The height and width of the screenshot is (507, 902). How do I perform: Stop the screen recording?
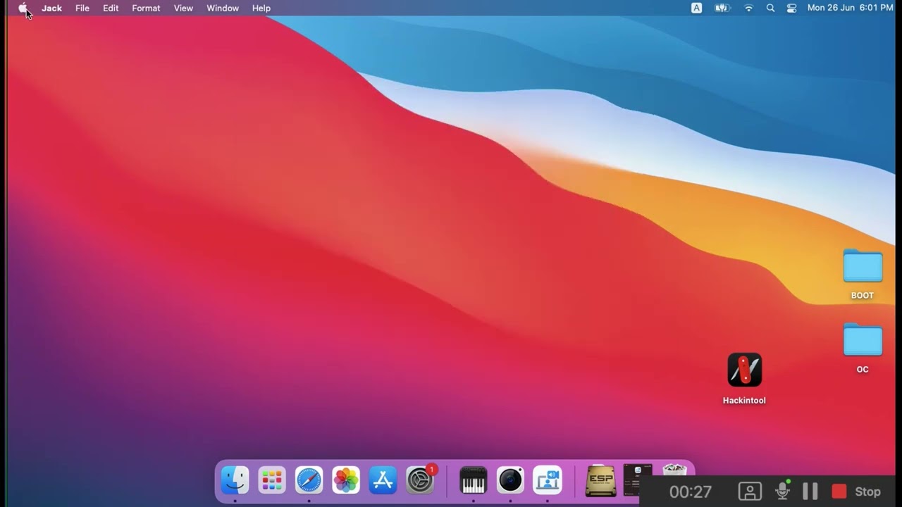[857, 492]
